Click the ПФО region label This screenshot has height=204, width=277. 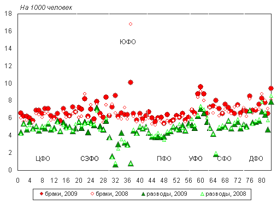pyautogui.click(x=164, y=159)
